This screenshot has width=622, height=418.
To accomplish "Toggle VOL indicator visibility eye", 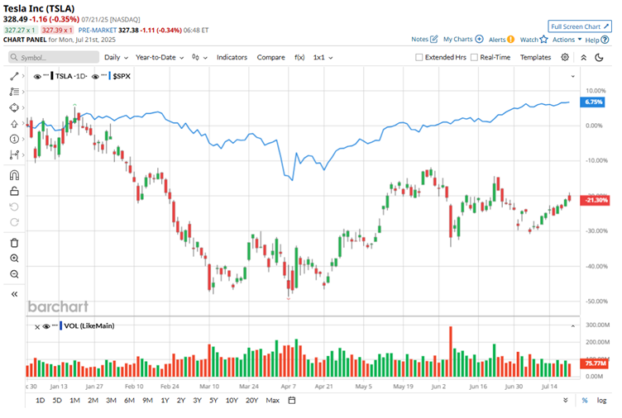I will pos(46,326).
